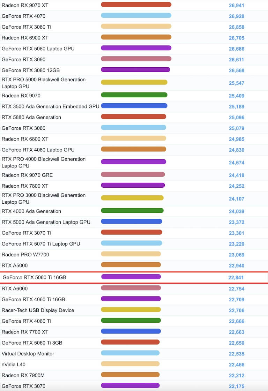
Task: Open RTX PRO 4000 Blackwell Laptop GPU
Action: pos(44,163)
